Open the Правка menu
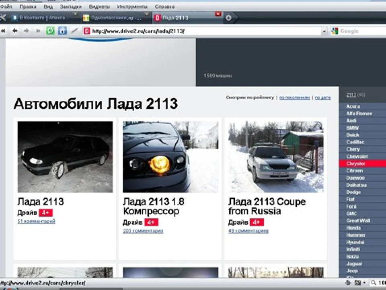 pos(28,7)
